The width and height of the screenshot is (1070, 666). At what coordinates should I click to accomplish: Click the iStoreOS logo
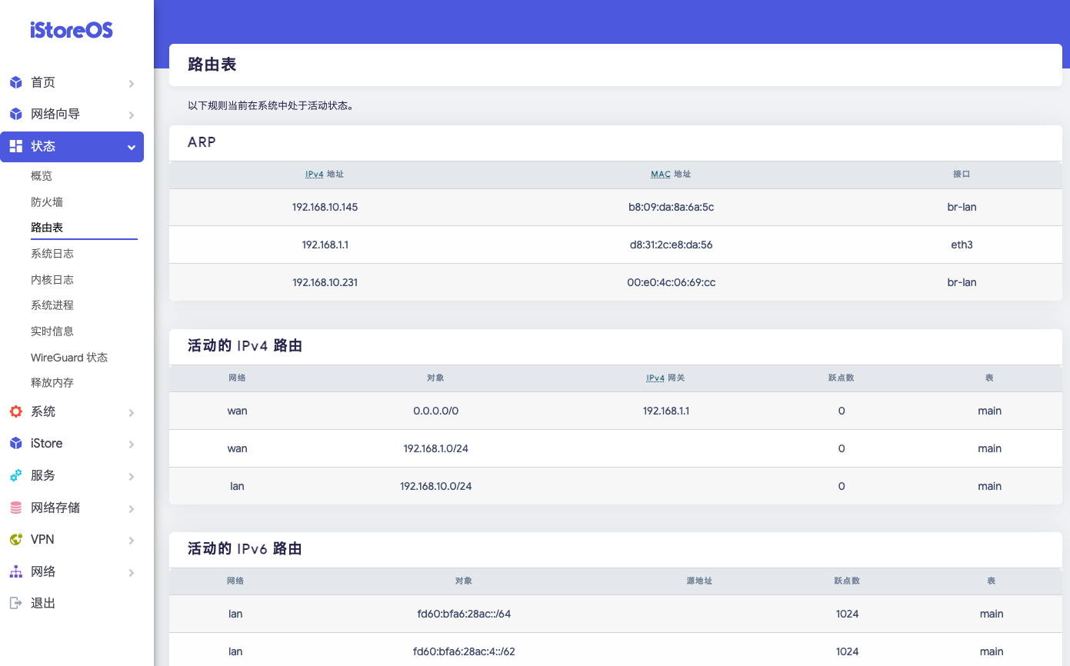[x=71, y=30]
